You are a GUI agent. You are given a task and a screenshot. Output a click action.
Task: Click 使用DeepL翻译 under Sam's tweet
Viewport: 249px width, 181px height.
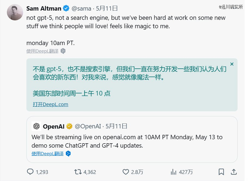(42, 51)
